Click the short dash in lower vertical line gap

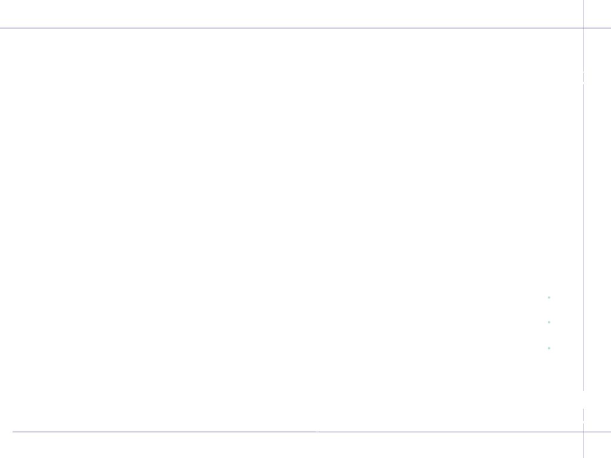(x=584, y=415)
